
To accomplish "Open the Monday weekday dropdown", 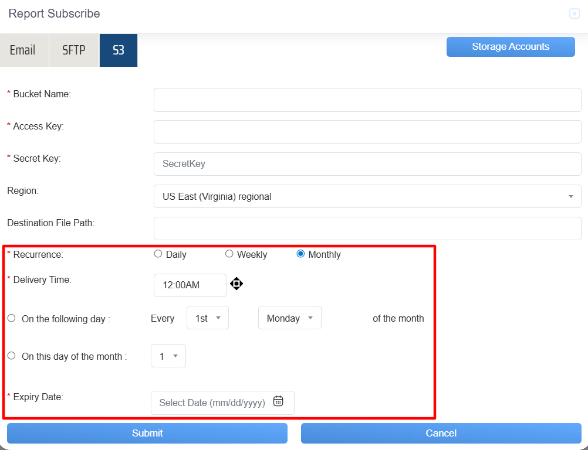I will tap(290, 318).
